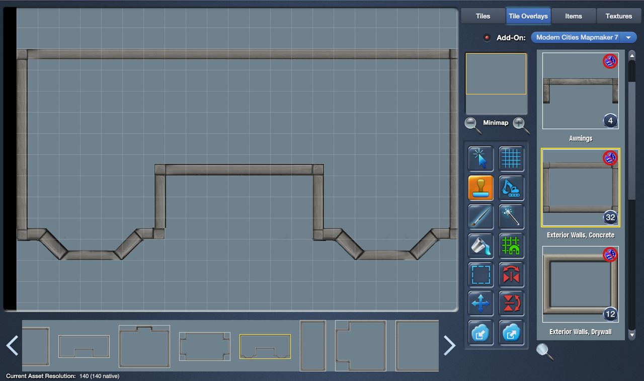Image resolution: width=644 pixels, height=381 pixels.
Task: Click the horizontal flip mirror tool
Action: 511,275
